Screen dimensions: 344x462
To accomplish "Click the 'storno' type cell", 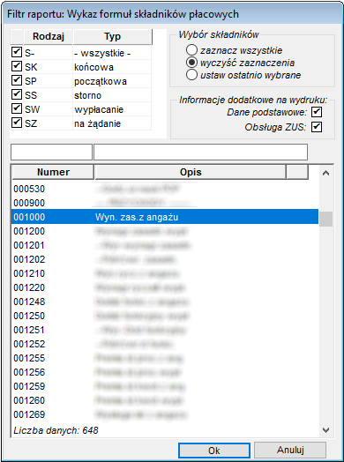I will point(112,95).
